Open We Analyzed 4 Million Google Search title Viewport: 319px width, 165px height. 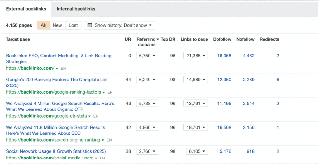tap(60, 106)
